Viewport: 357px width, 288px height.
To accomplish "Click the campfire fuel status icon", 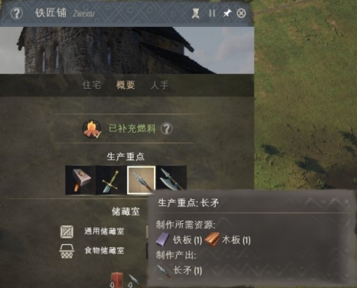I will click(92, 129).
